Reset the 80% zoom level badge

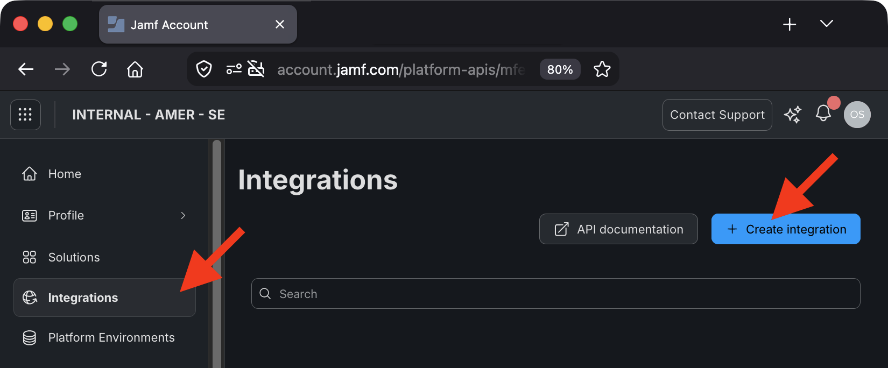[x=560, y=69]
